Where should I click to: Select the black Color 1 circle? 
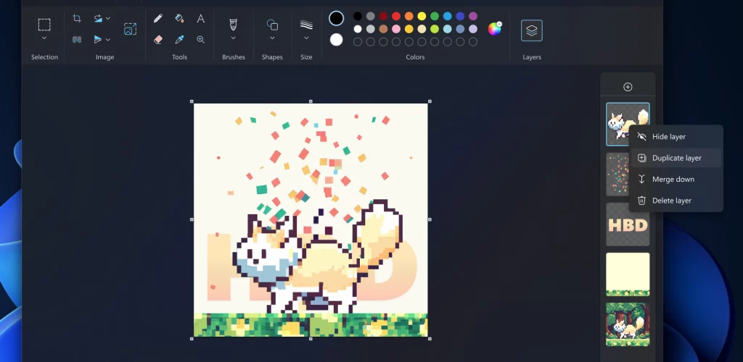click(x=337, y=18)
